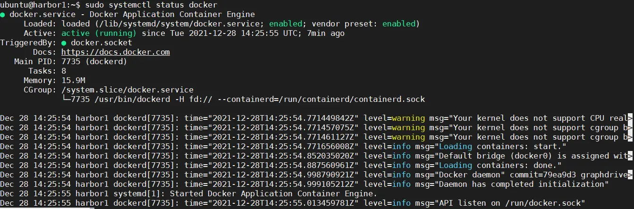Click the Memory value '15.9M'
This screenshot has width=634, height=209.
(x=73, y=81)
